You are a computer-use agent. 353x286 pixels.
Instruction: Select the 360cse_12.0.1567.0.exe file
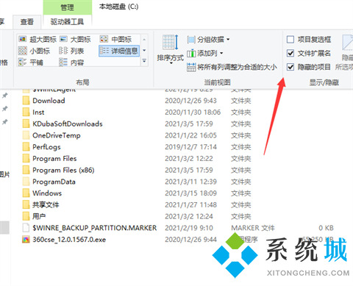pyautogui.click(x=69, y=240)
